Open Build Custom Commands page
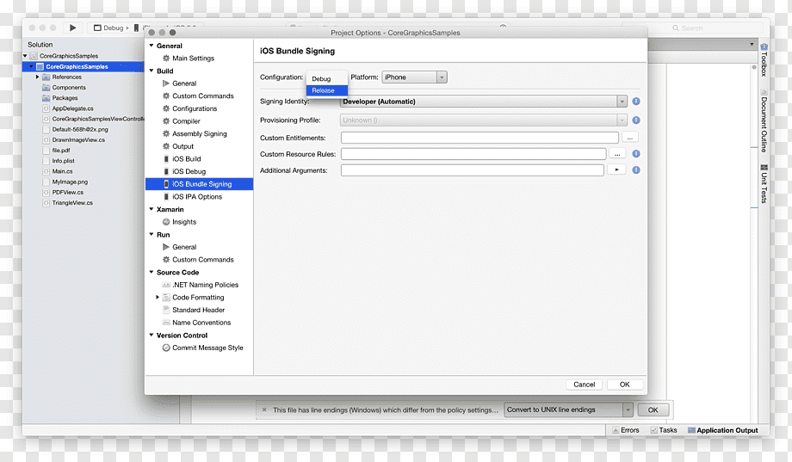The width and height of the screenshot is (792, 462). [202, 96]
